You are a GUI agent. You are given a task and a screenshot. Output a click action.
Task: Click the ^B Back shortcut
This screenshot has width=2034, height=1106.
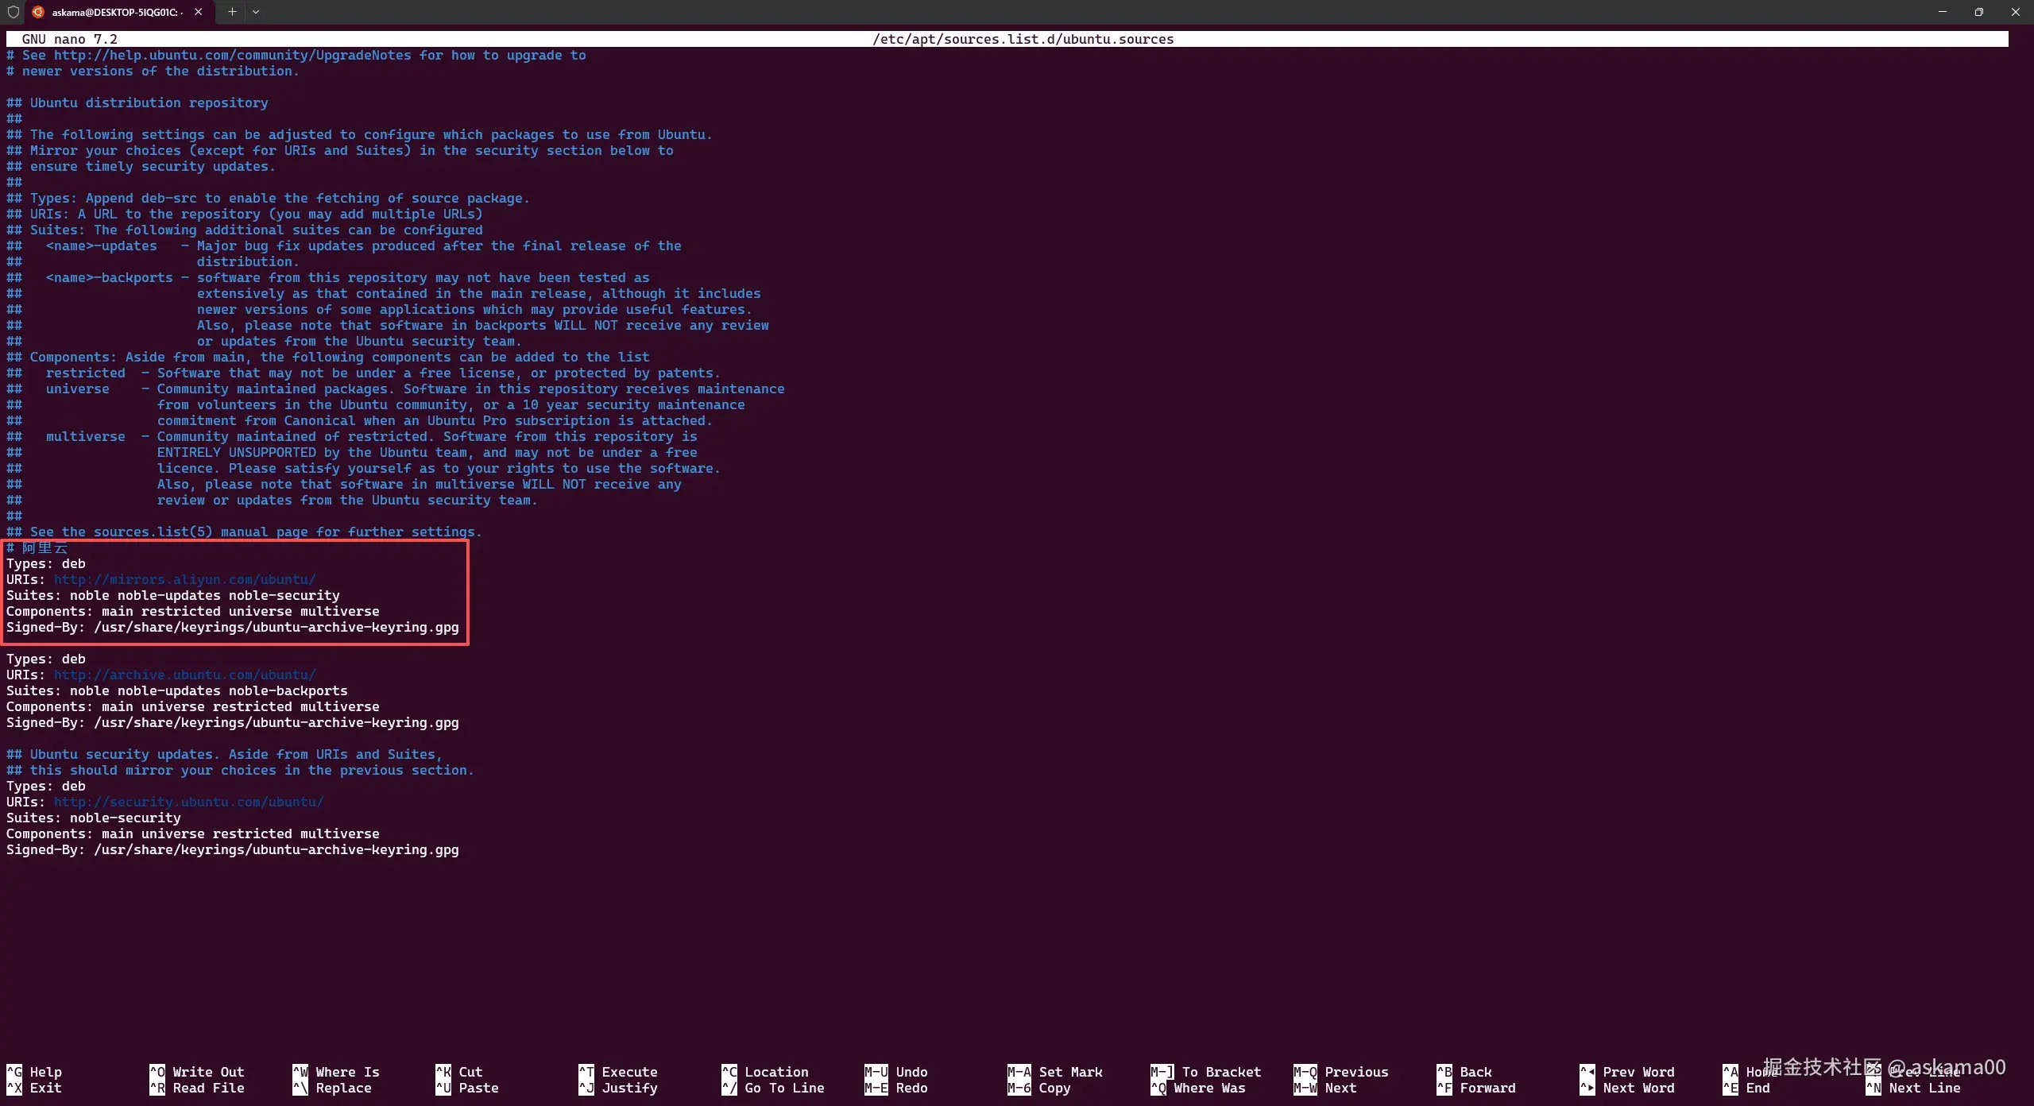(1464, 1072)
